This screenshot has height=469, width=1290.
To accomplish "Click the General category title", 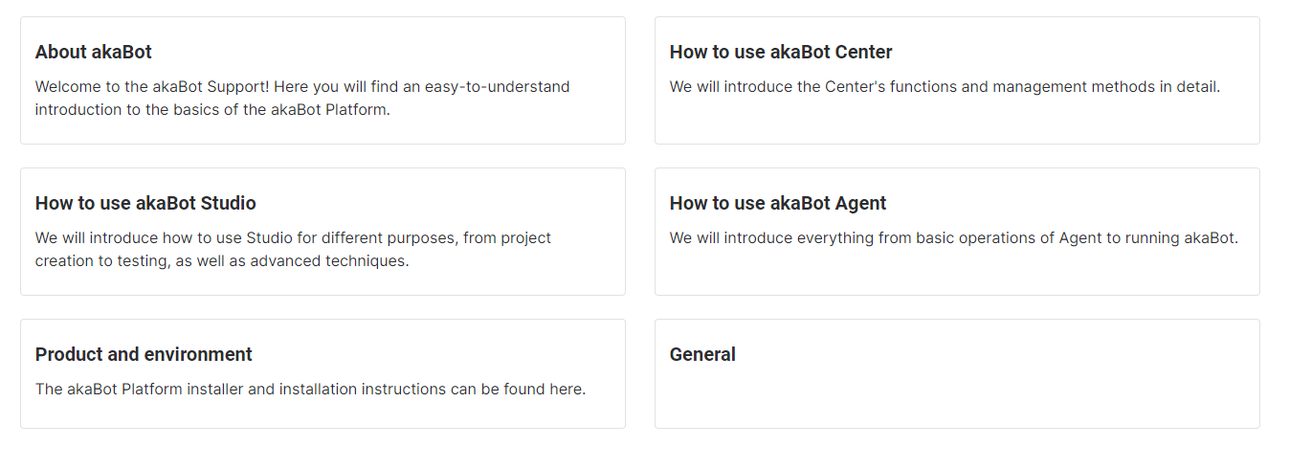I will coord(702,354).
